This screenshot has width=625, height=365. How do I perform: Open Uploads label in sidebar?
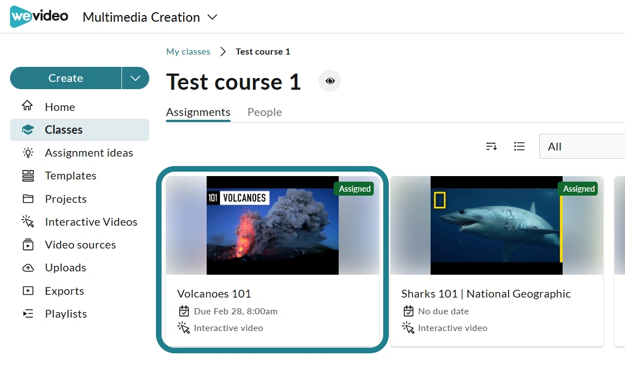[65, 267]
